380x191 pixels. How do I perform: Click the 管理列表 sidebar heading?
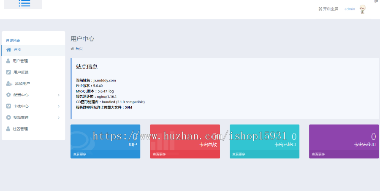pyautogui.click(x=13, y=41)
